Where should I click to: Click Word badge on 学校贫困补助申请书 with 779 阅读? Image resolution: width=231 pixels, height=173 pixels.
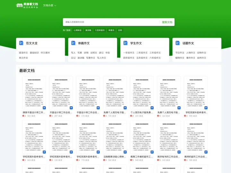point(98,152)
